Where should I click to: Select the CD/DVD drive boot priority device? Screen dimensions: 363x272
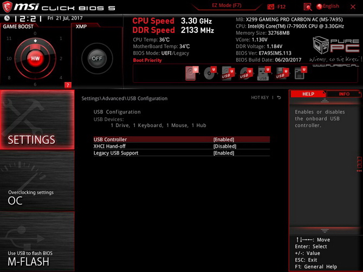(210, 73)
